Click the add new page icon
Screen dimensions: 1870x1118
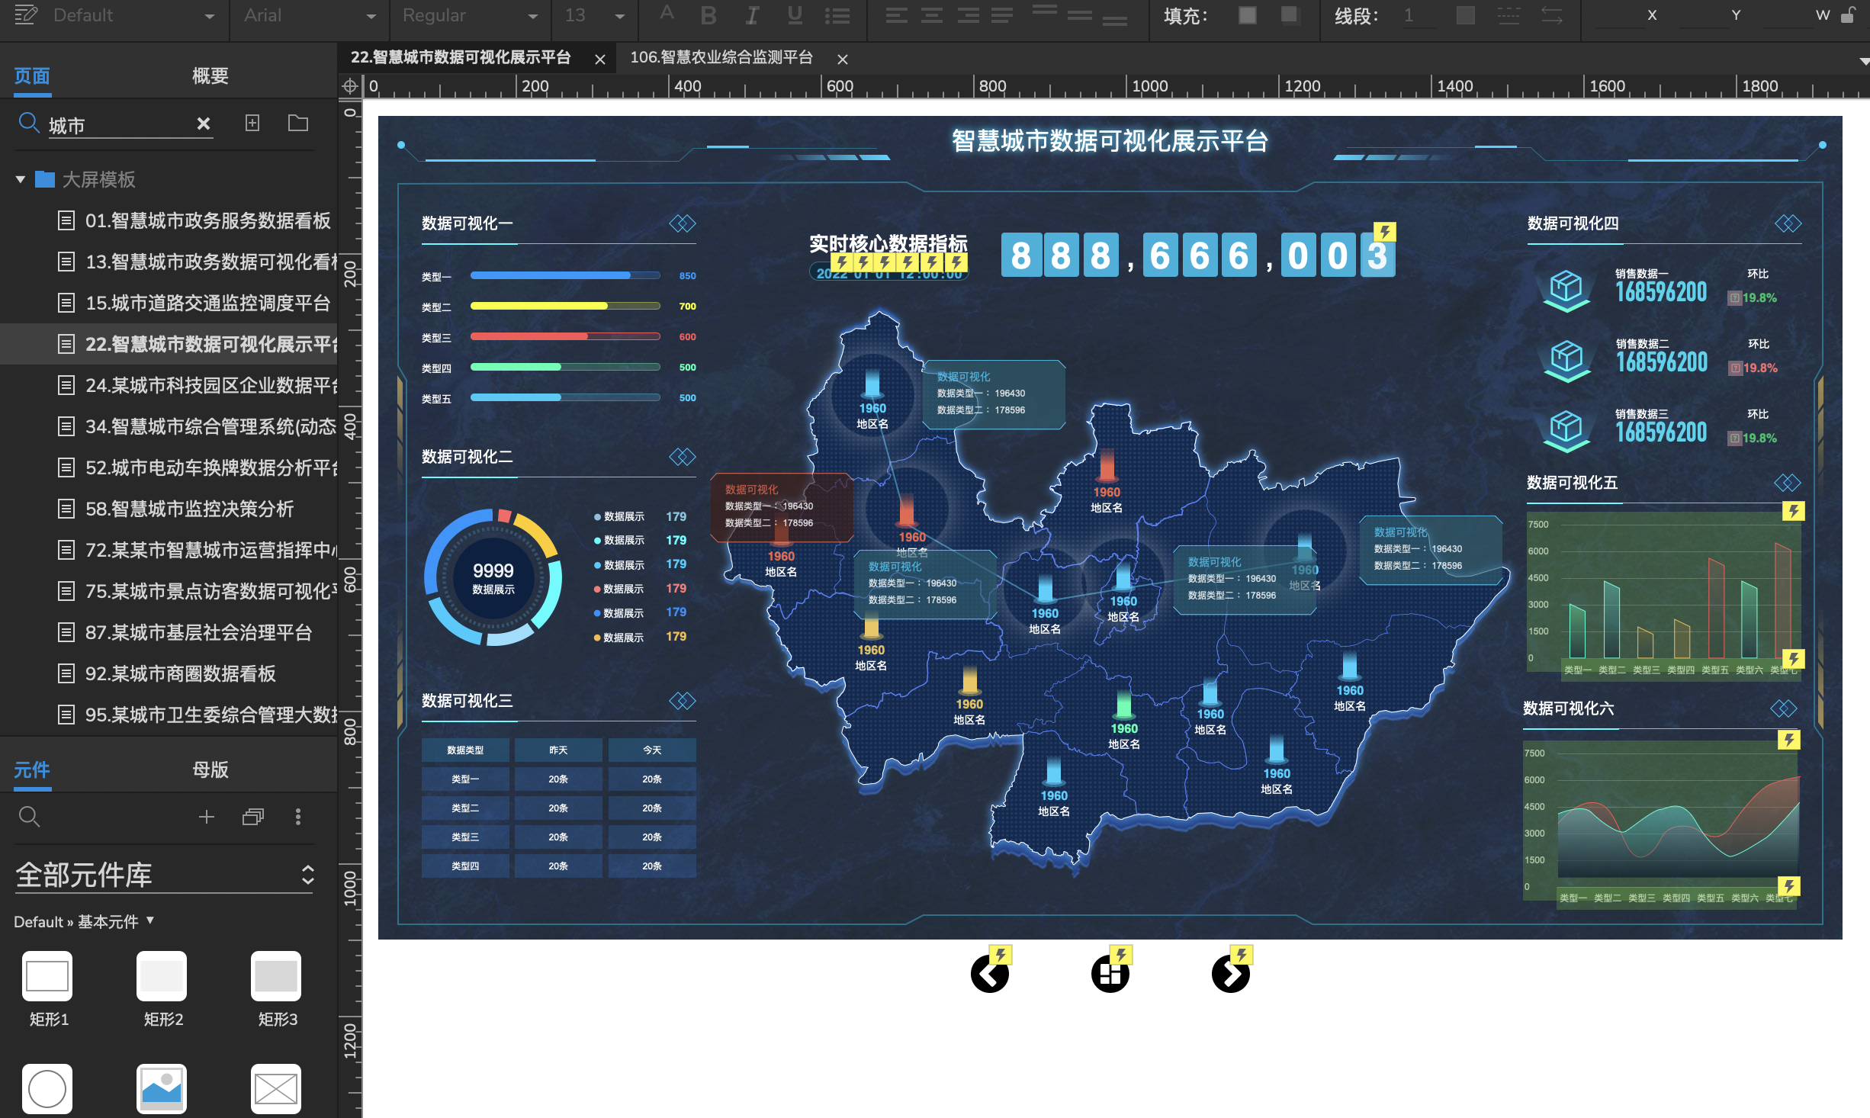coord(252,123)
